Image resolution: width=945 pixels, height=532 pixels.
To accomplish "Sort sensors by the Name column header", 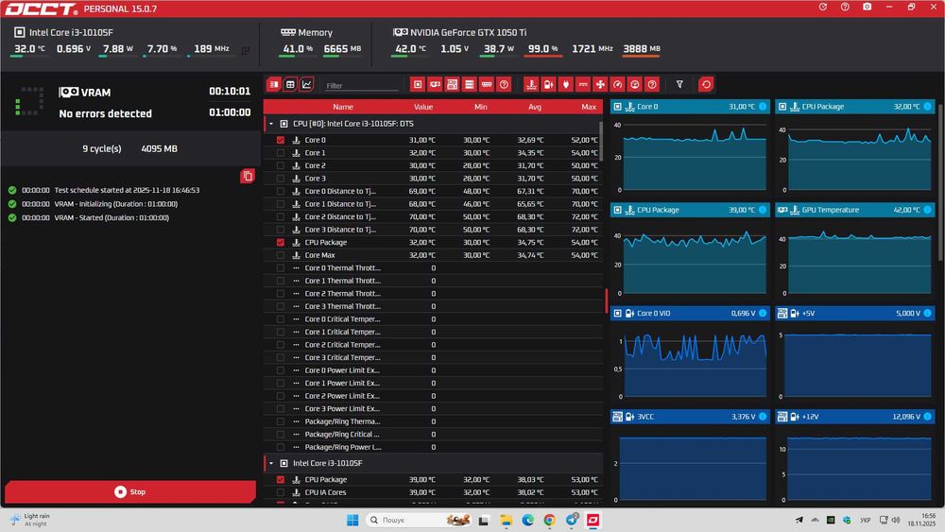I will 343,107.
